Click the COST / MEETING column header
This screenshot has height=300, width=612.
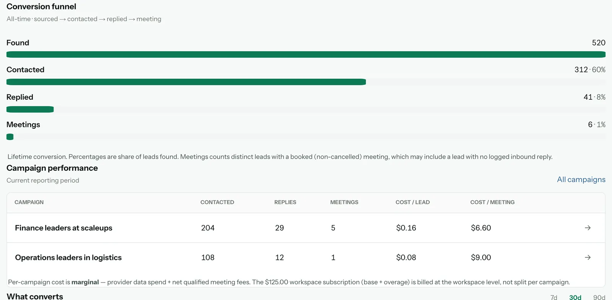pyautogui.click(x=492, y=202)
